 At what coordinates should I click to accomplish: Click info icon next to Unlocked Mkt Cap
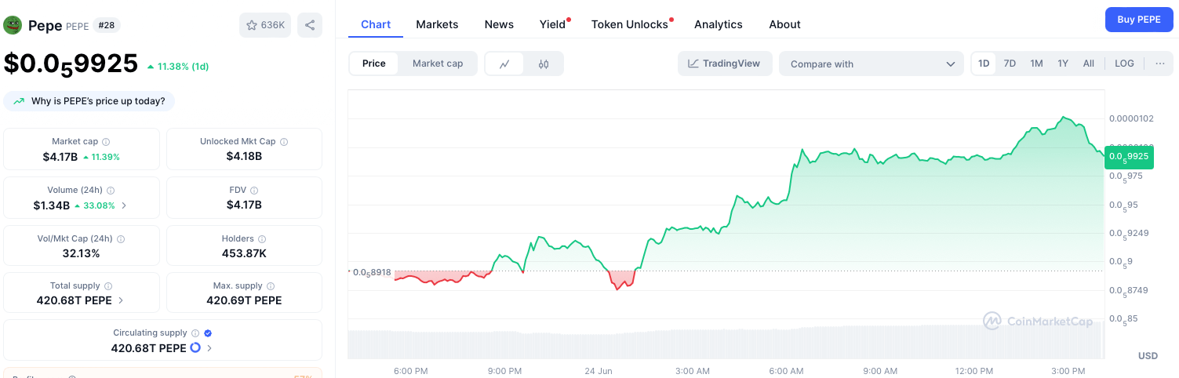point(284,142)
